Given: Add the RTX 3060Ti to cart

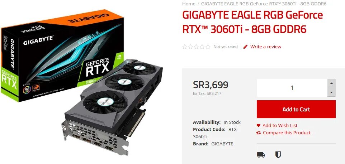Looking at the screenshot, I should point(296,109).
